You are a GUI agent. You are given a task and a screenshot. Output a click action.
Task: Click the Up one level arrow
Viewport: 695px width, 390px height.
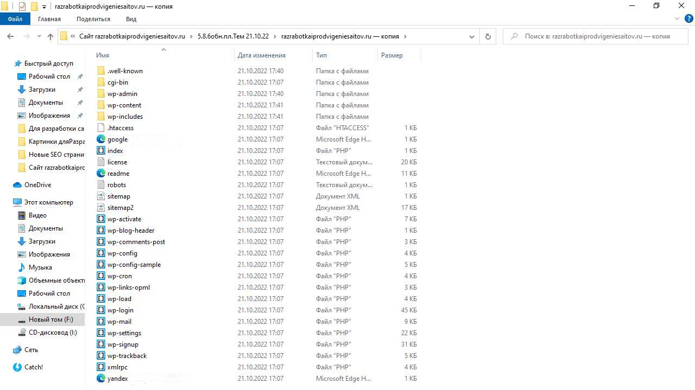pyautogui.click(x=50, y=36)
